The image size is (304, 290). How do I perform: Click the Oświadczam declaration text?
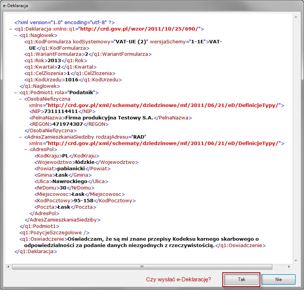[x=141, y=242]
